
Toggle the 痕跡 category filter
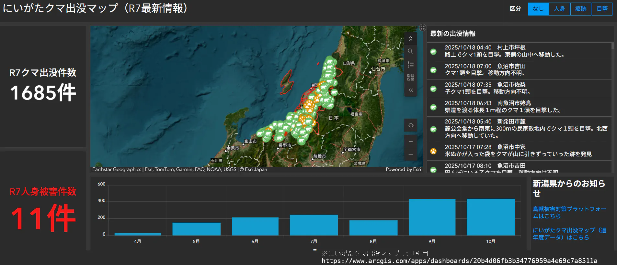click(x=581, y=9)
